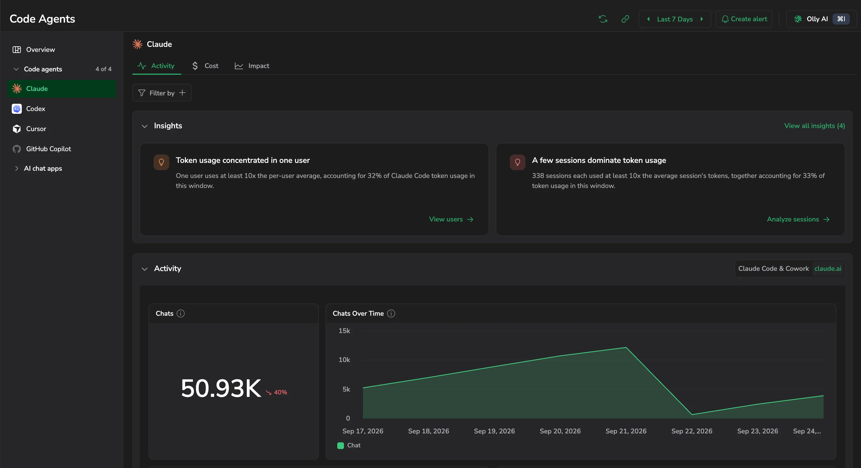The width and height of the screenshot is (861, 468).
Task: Add a filter with plus icon
Action: tap(182, 93)
